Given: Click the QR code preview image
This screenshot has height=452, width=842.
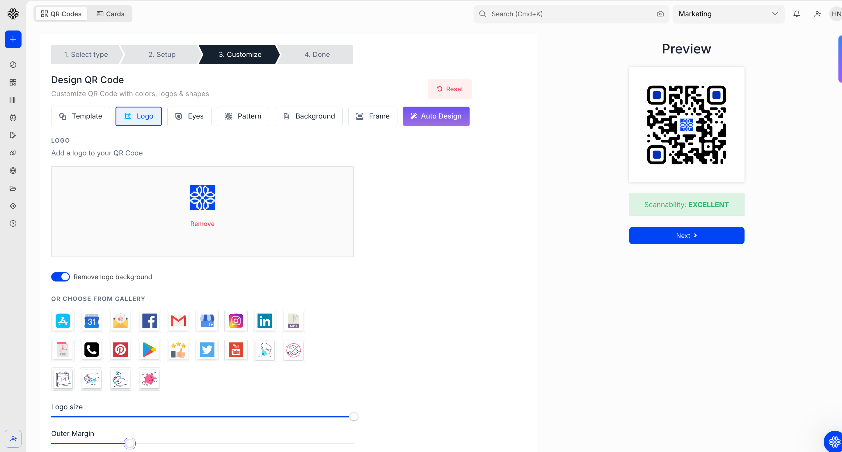Looking at the screenshot, I should pyautogui.click(x=686, y=125).
